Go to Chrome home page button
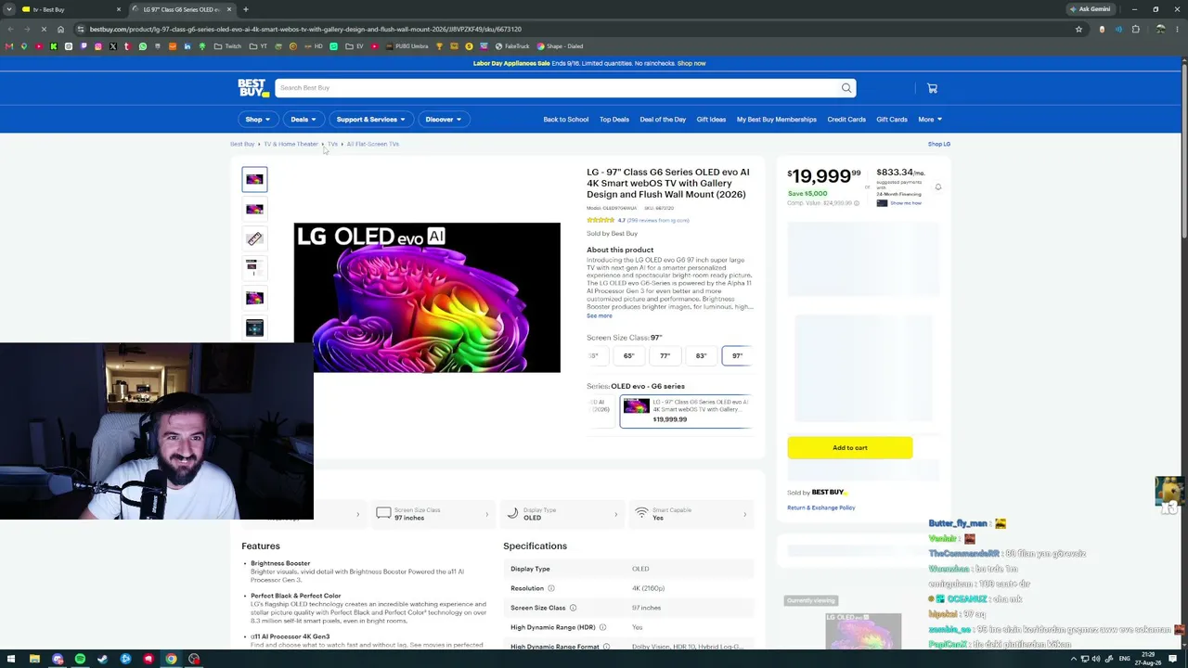 60,29
